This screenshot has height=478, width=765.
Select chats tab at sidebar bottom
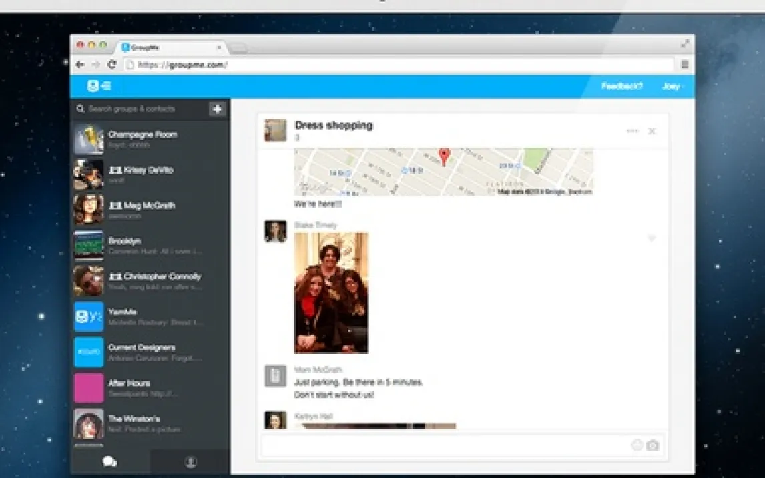click(x=110, y=462)
